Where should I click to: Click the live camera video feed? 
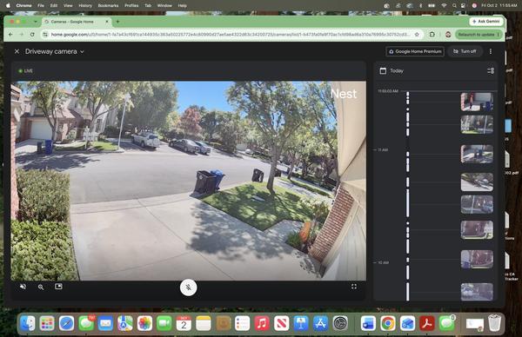(x=189, y=181)
